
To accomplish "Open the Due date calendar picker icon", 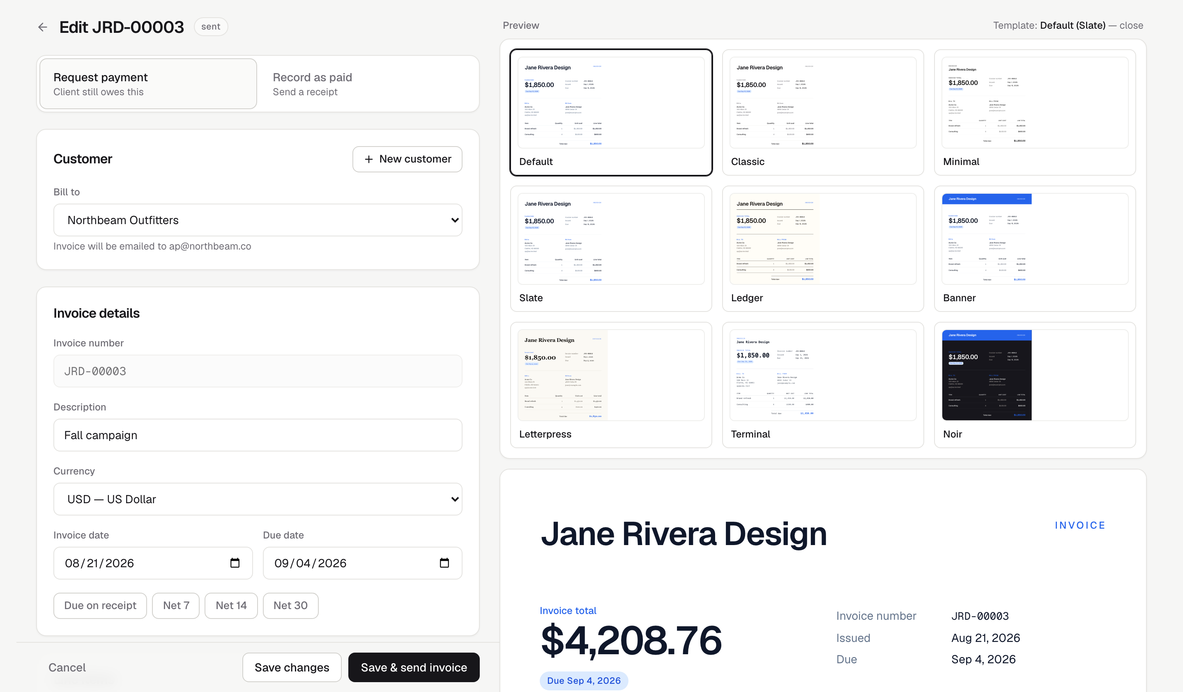I will click(444, 563).
